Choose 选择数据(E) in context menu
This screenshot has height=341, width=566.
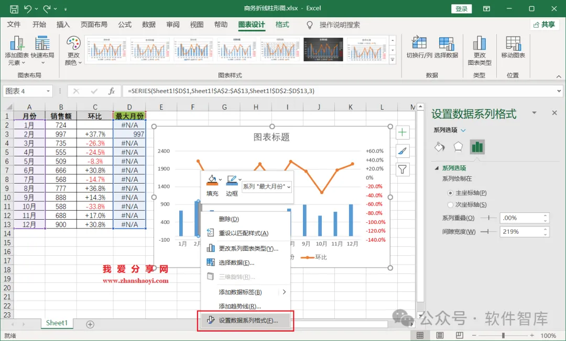[245, 263]
